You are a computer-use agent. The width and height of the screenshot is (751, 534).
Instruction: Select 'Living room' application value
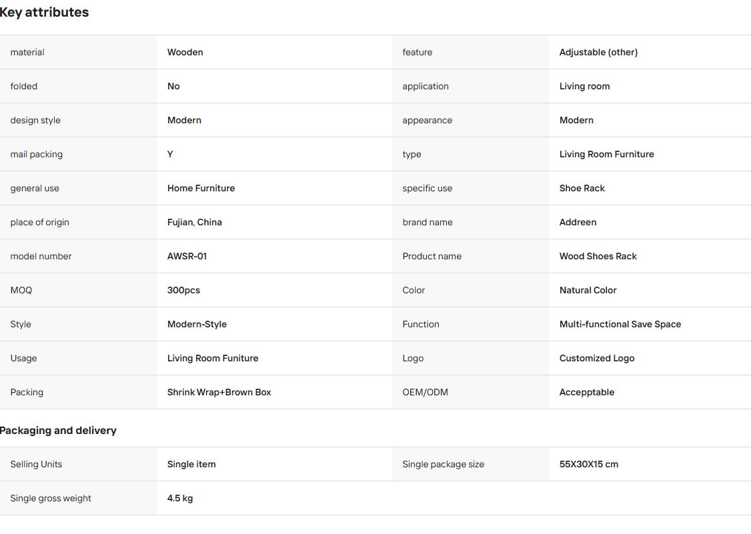coord(584,86)
